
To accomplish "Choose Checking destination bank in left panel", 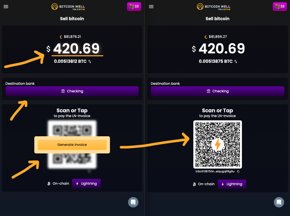I will pyautogui.click(x=72, y=91).
